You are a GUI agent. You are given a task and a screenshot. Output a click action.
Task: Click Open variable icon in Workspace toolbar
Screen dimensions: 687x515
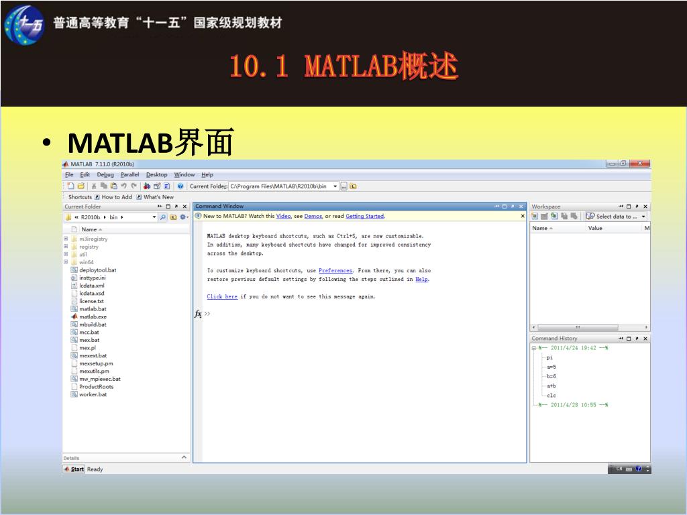544,217
